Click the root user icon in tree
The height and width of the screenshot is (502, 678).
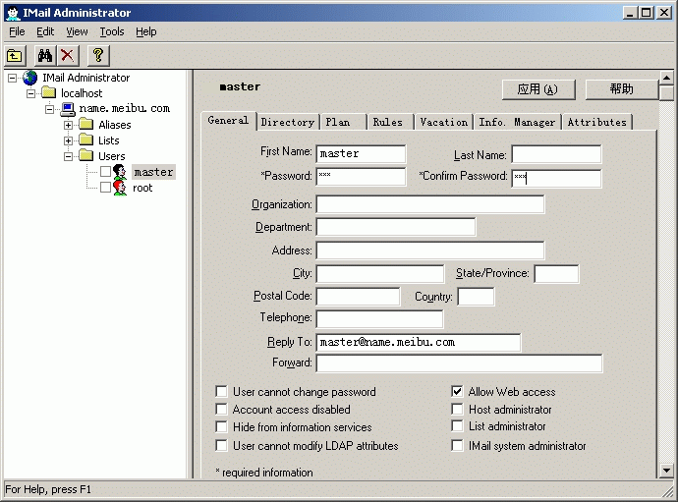click(x=121, y=188)
